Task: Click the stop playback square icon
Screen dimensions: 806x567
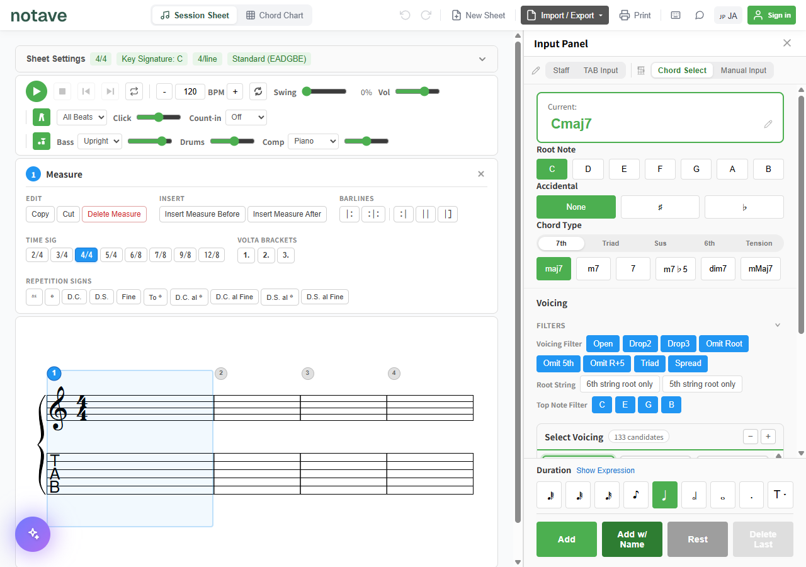Action: 62,91
